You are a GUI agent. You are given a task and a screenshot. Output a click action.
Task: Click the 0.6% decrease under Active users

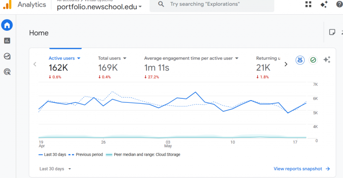pos(55,77)
